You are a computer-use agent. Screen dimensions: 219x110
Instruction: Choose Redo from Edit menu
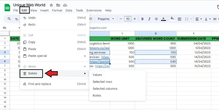pos(54,25)
